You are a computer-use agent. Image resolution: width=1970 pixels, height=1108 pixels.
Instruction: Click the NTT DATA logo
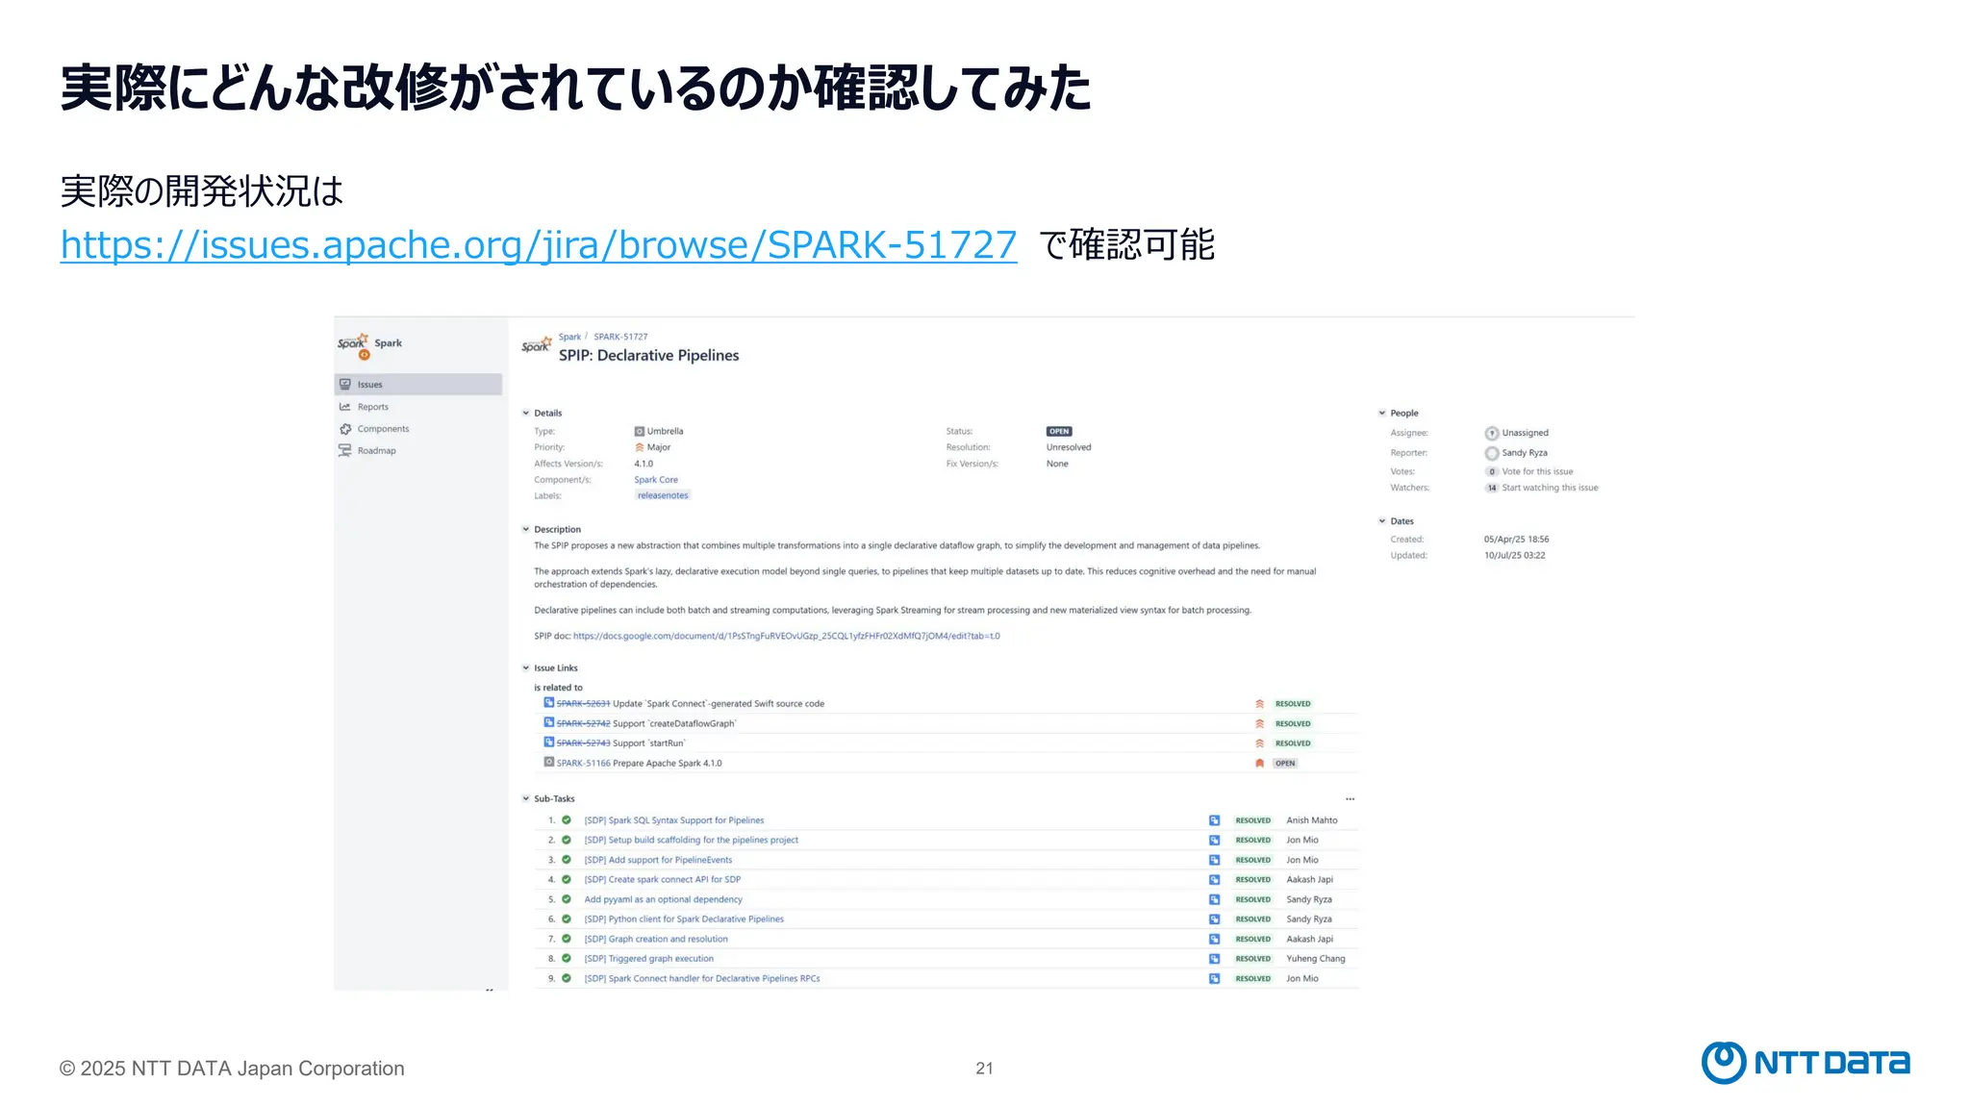pyautogui.click(x=1806, y=1063)
